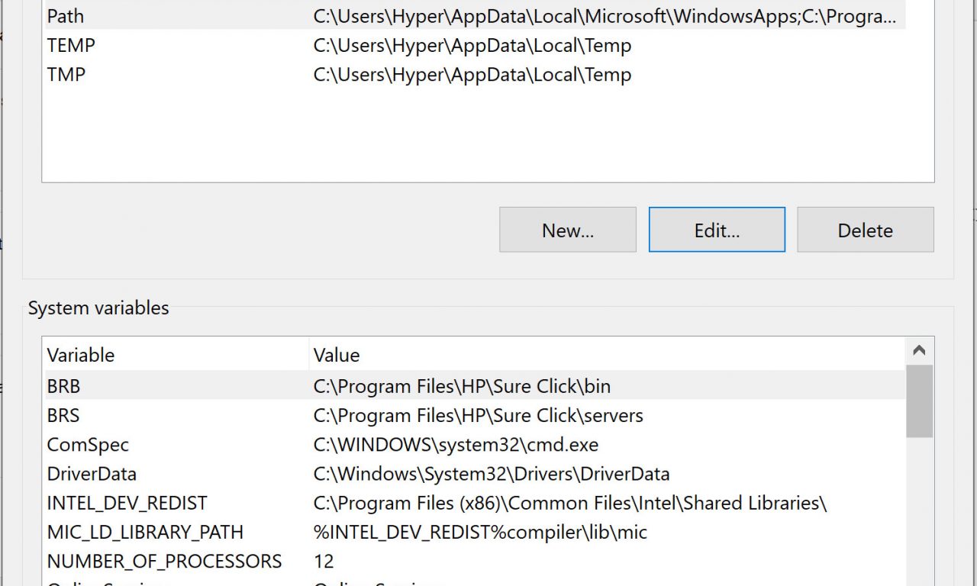
Task: Click the New... button
Action: tap(567, 230)
